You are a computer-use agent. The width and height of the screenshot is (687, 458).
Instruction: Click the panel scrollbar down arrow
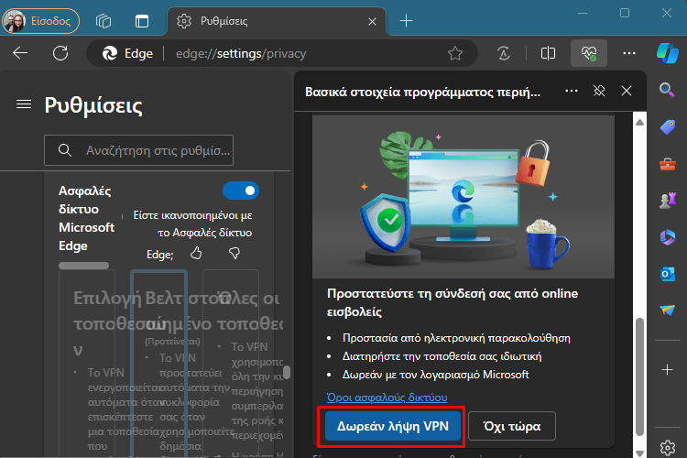tap(639, 453)
